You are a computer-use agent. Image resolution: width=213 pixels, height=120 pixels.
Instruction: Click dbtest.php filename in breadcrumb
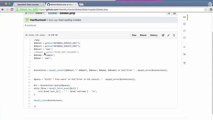(67, 13)
